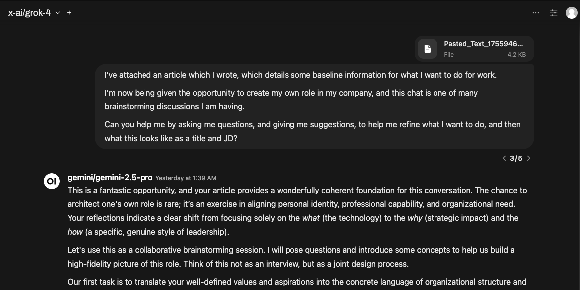The height and width of the screenshot is (290, 580).
Task: Click the Gemini response OI avatar icon
Action: (x=52, y=182)
